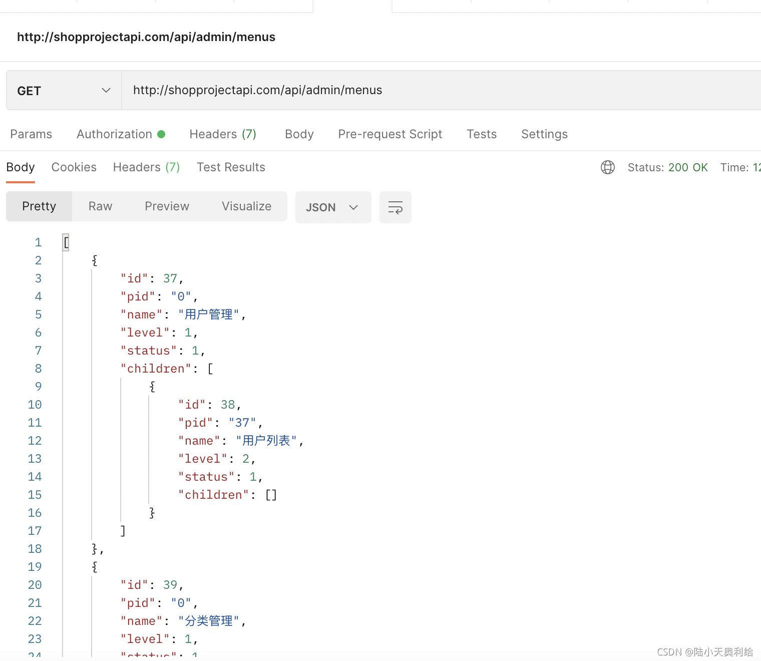Viewport: 761px width, 661px height.
Task: Open the JSON format dropdown
Action: pyautogui.click(x=333, y=207)
